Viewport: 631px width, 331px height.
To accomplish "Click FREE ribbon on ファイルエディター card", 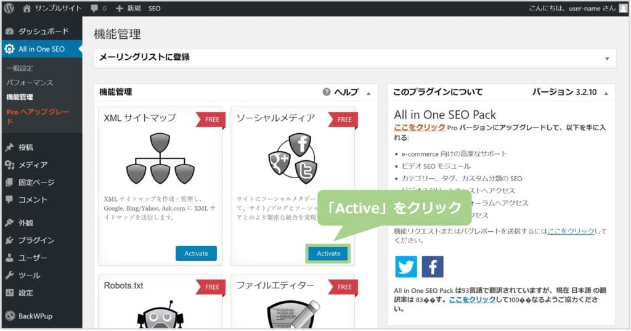I will click(343, 287).
